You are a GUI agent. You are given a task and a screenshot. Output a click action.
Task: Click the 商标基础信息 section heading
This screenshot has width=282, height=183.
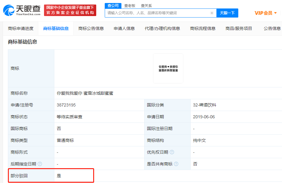22,42
